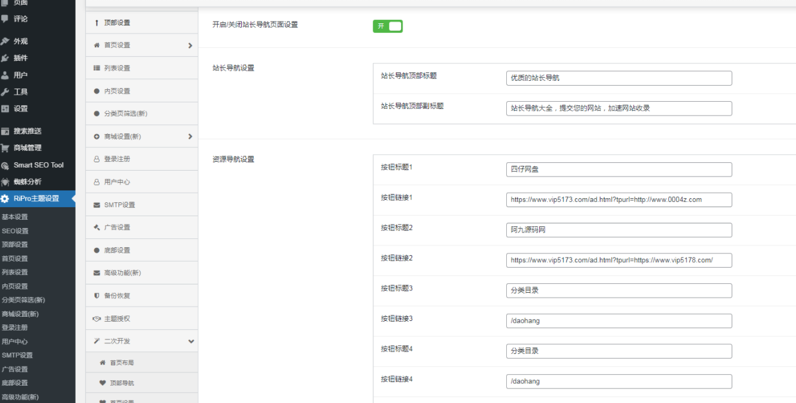Open SEO设置 in the left submenu
The width and height of the screenshot is (796, 403).
15,231
